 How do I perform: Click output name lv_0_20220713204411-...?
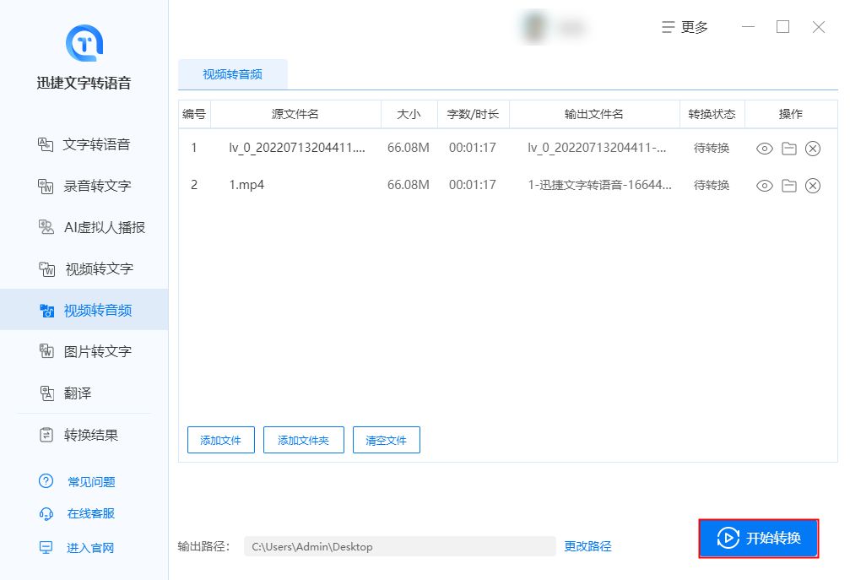pos(597,148)
